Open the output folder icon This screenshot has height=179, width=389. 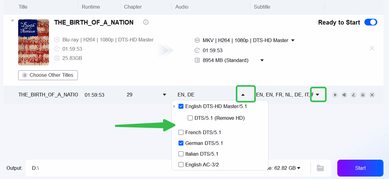[320, 168]
